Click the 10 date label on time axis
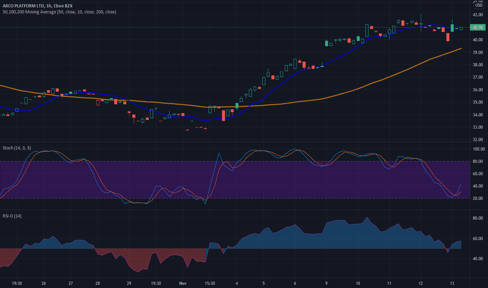Viewport: 488px width, 288px height. [x=358, y=283]
